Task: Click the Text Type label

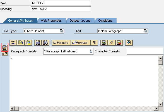Action: pos(9,31)
